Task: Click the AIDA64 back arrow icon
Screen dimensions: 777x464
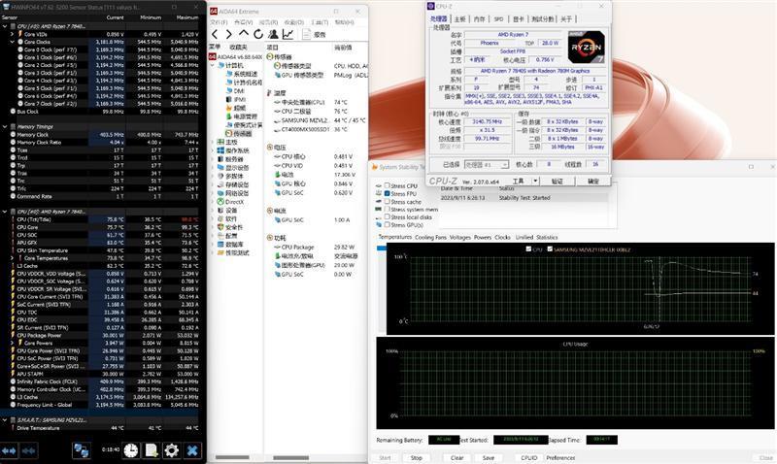Action: coord(215,34)
